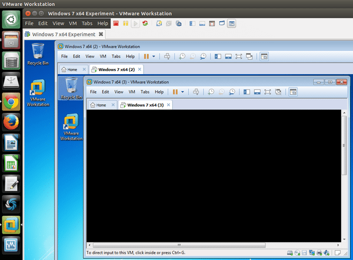Screen dimensions: 353x260
Task: Close the Windows 7 x64 (2) tab
Action: click(139, 69)
